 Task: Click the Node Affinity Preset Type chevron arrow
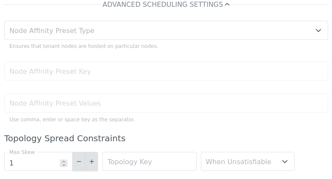tap(318, 31)
